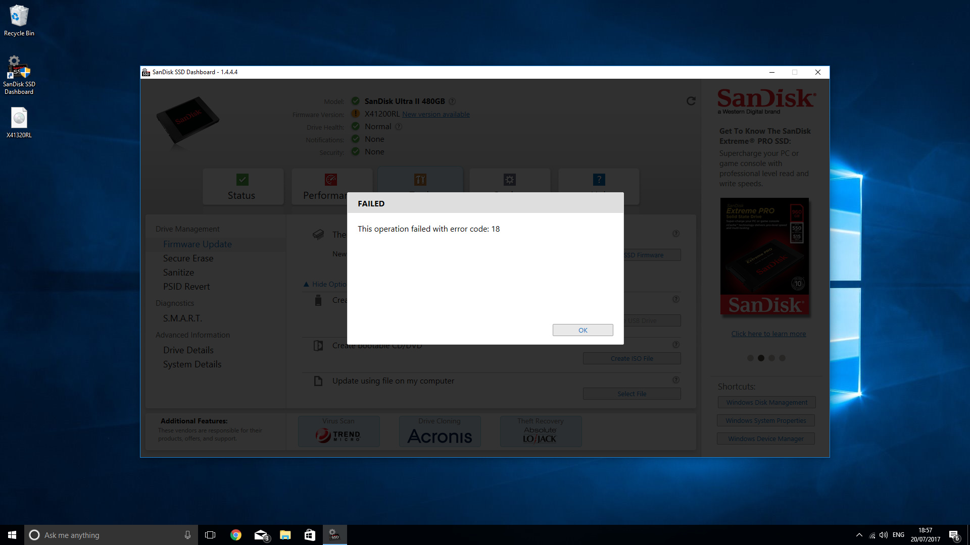Open the clock and date flyout

click(x=925, y=535)
